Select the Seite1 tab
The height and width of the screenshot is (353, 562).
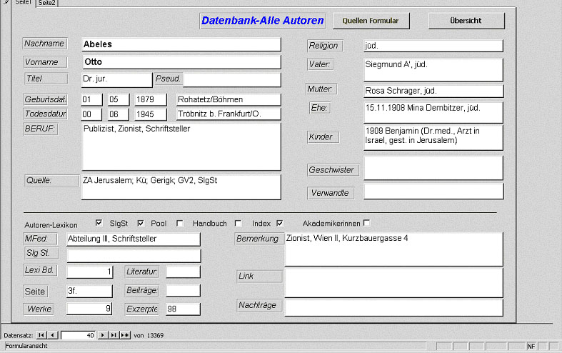(x=23, y=4)
